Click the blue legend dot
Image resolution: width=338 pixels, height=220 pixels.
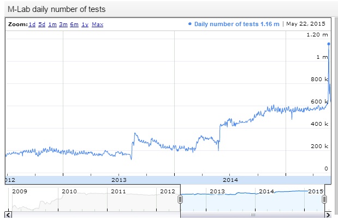(x=189, y=24)
